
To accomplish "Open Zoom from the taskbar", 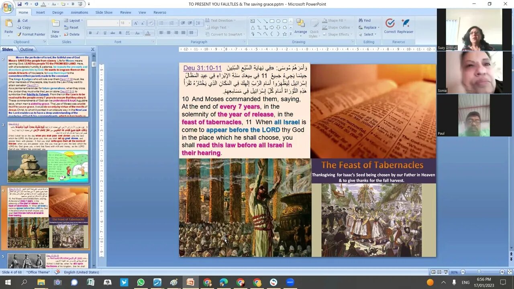I will point(290,283).
